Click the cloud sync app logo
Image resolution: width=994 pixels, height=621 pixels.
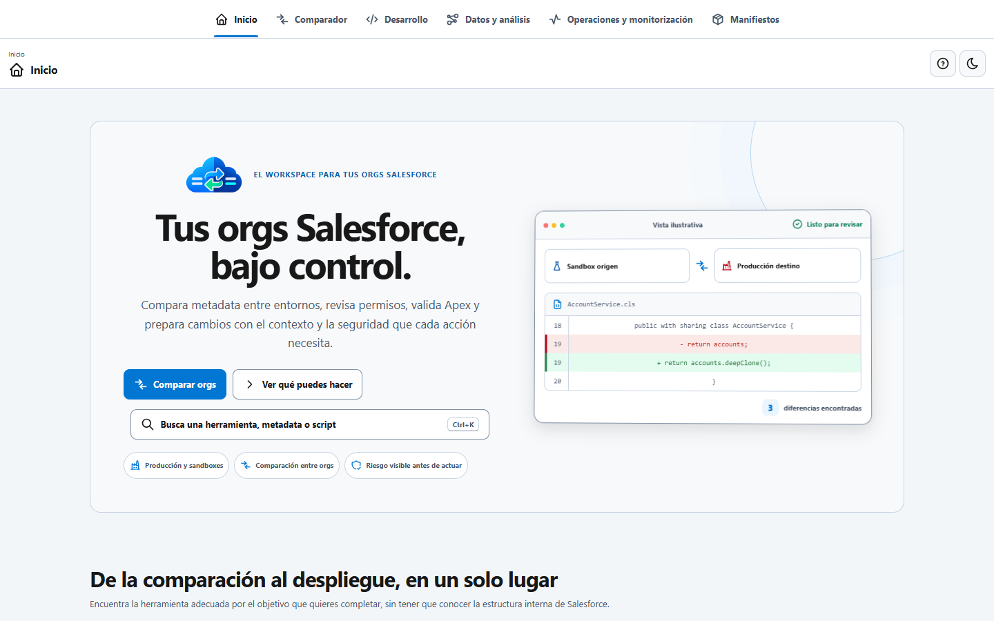(x=214, y=175)
